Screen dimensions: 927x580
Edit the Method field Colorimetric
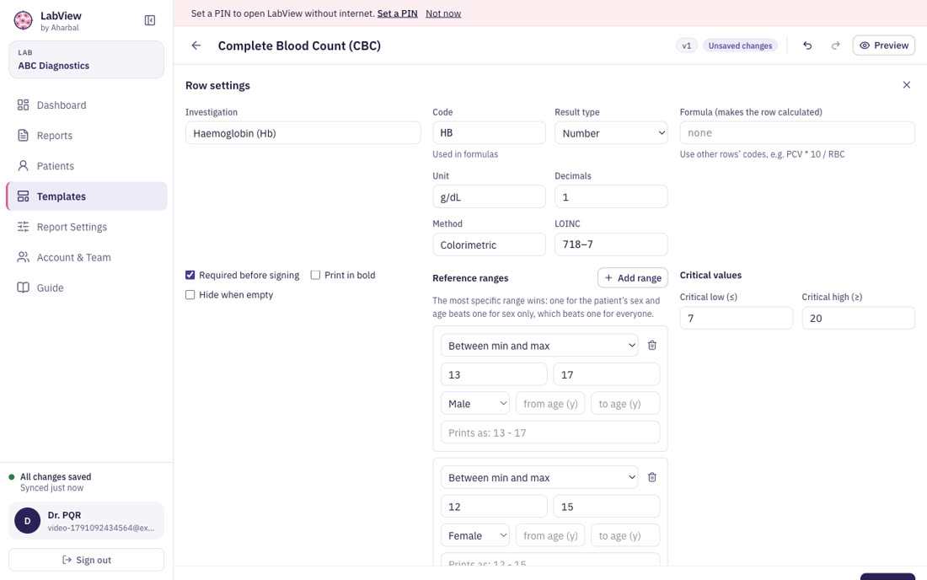click(x=489, y=244)
